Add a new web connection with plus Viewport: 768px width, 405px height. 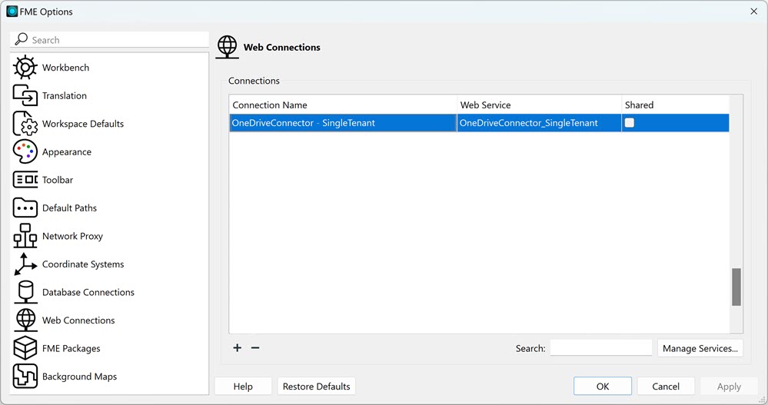tap(237, 347)
